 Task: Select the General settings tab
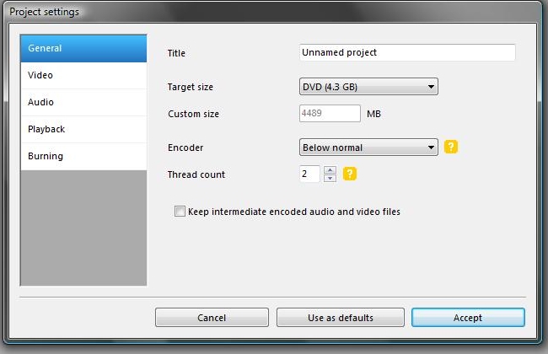coord(83,48)
